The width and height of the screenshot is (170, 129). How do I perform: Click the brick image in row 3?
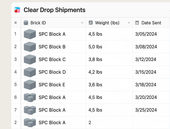point(29,59)
